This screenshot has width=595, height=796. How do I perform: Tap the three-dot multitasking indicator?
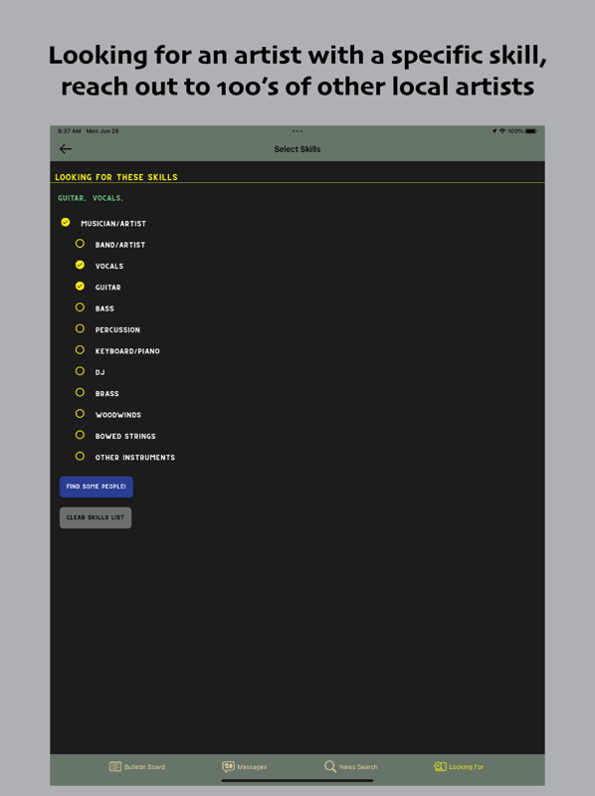(297, 131)
